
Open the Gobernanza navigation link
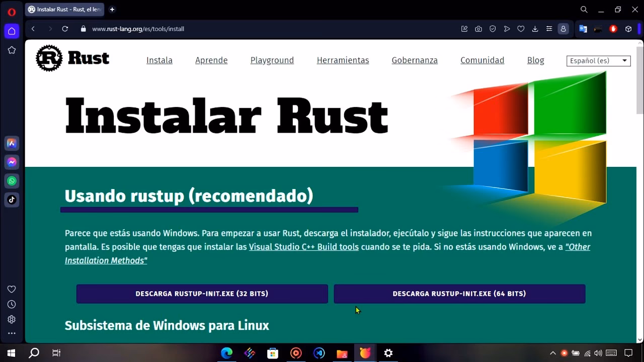(415, 60)
